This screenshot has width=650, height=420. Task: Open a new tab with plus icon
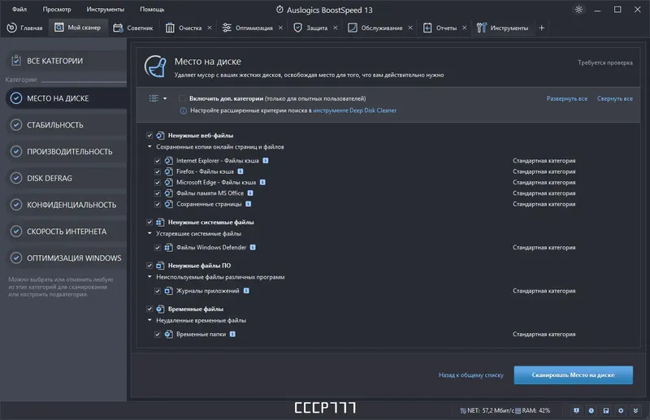(542, 28)
